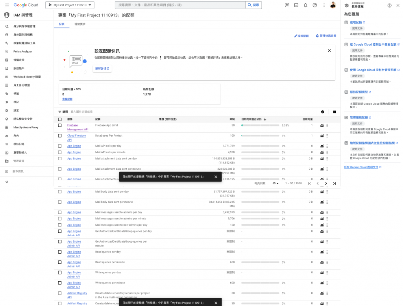The width and height of the screenshot is (403, 306).
Task: Open the Gift/free trial status icon
Action: pyautogui.click(x=287, y=5)
